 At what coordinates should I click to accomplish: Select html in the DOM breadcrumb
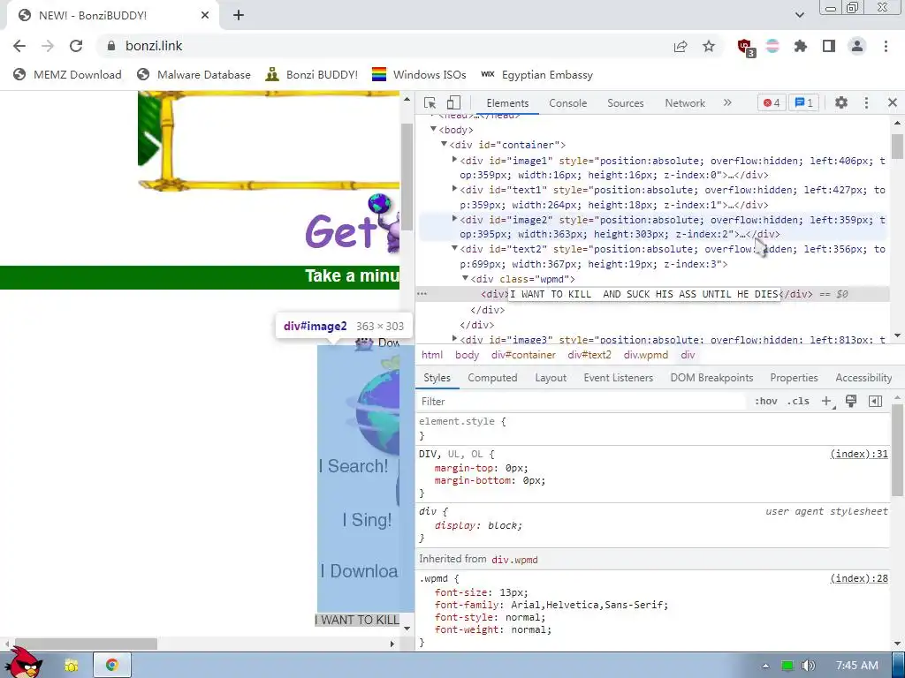pos(432,355)
